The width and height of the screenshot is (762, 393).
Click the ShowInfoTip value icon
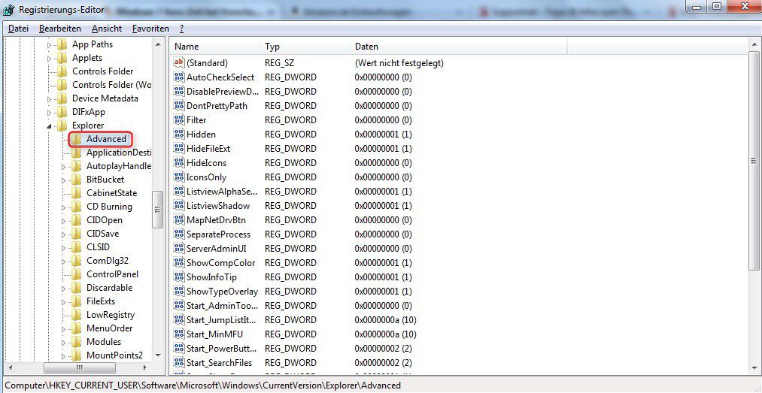[179, 277]
